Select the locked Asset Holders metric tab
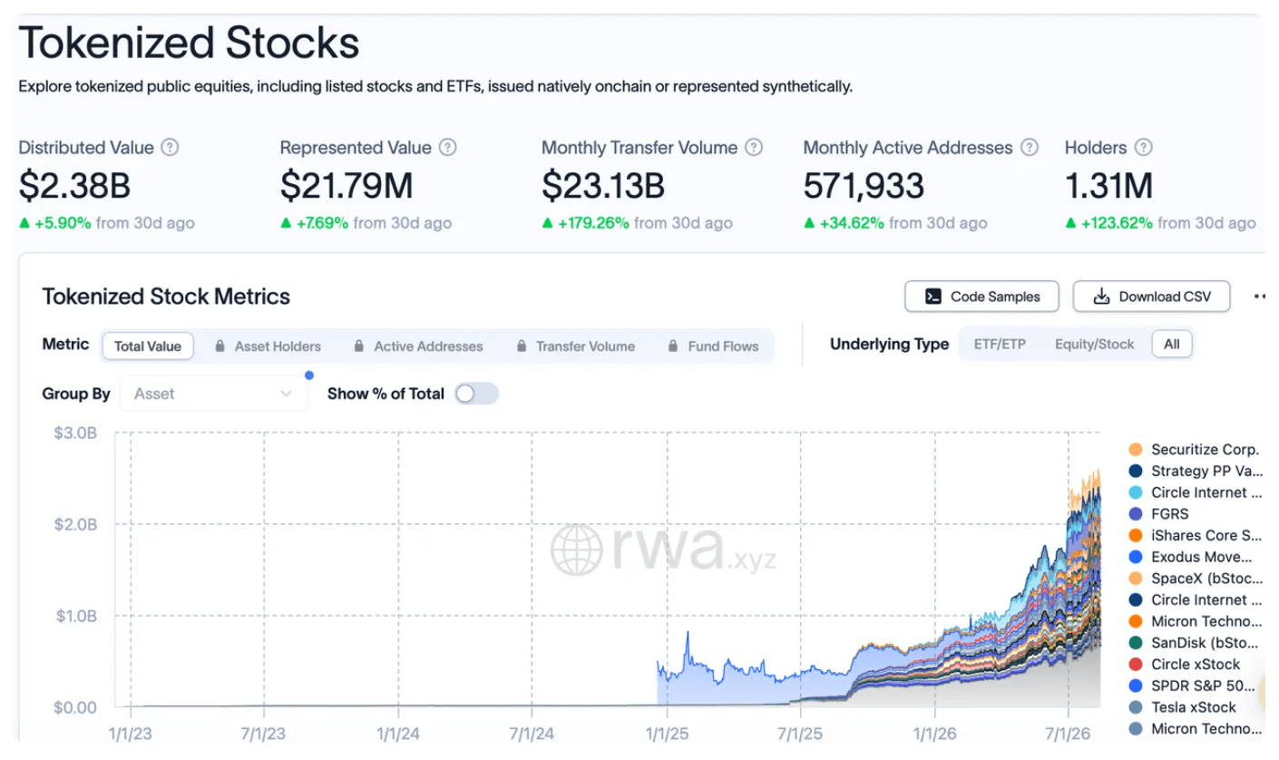The height and width of the screenshot is (760, 1279). coord(268,346)
